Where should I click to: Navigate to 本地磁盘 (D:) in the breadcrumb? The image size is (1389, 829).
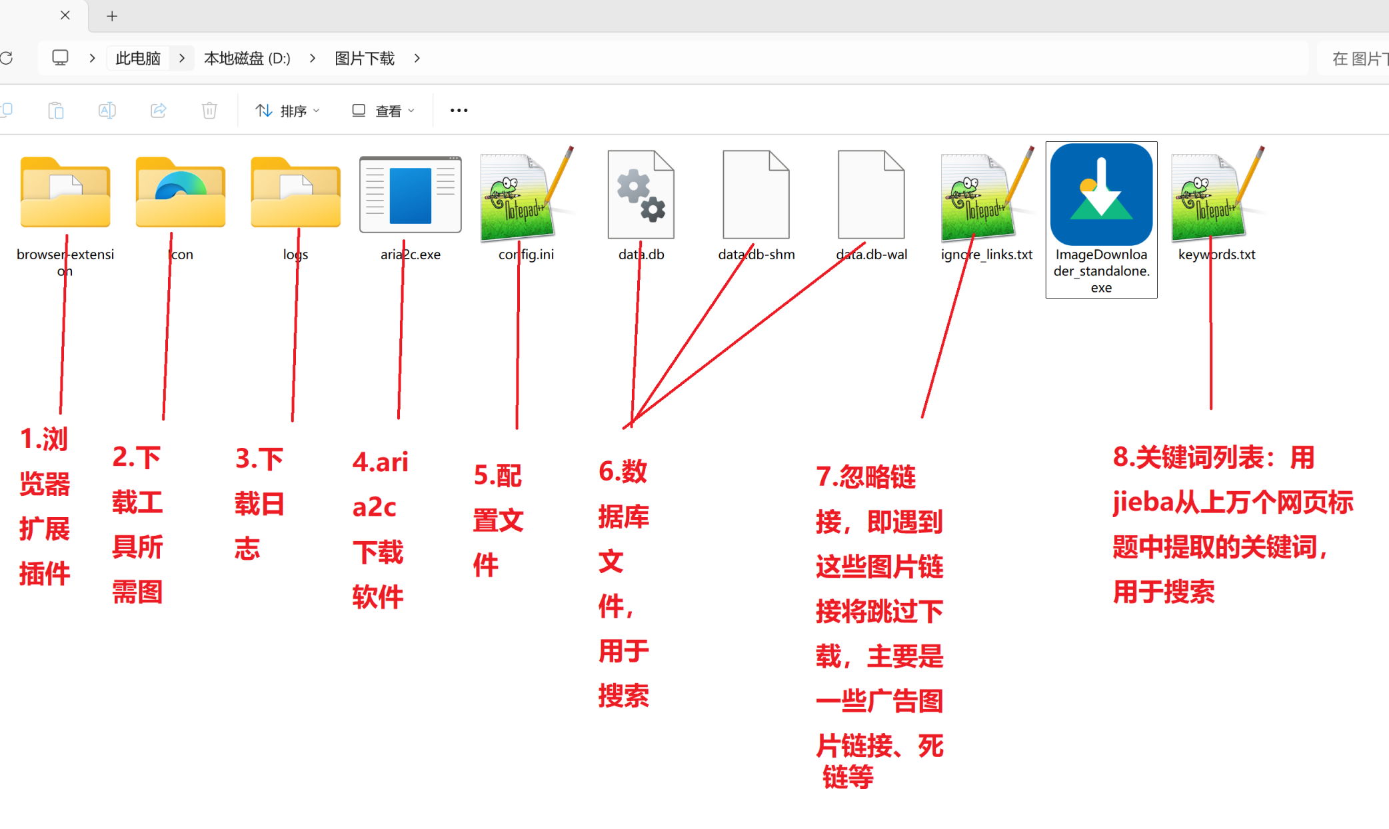pyautogui.click(x=247, y=58)
